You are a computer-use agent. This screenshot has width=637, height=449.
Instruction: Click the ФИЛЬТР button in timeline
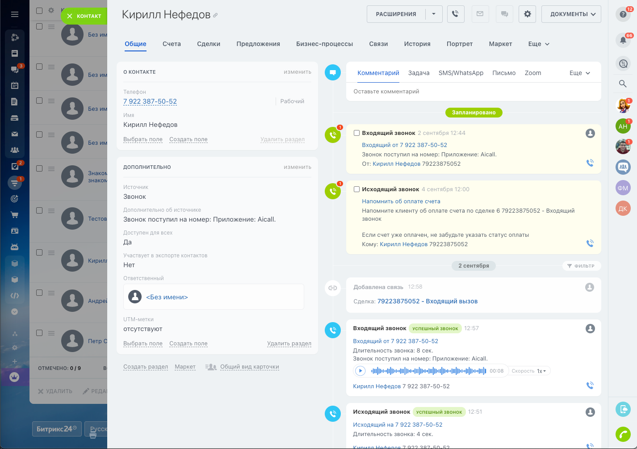click(581, 266)
